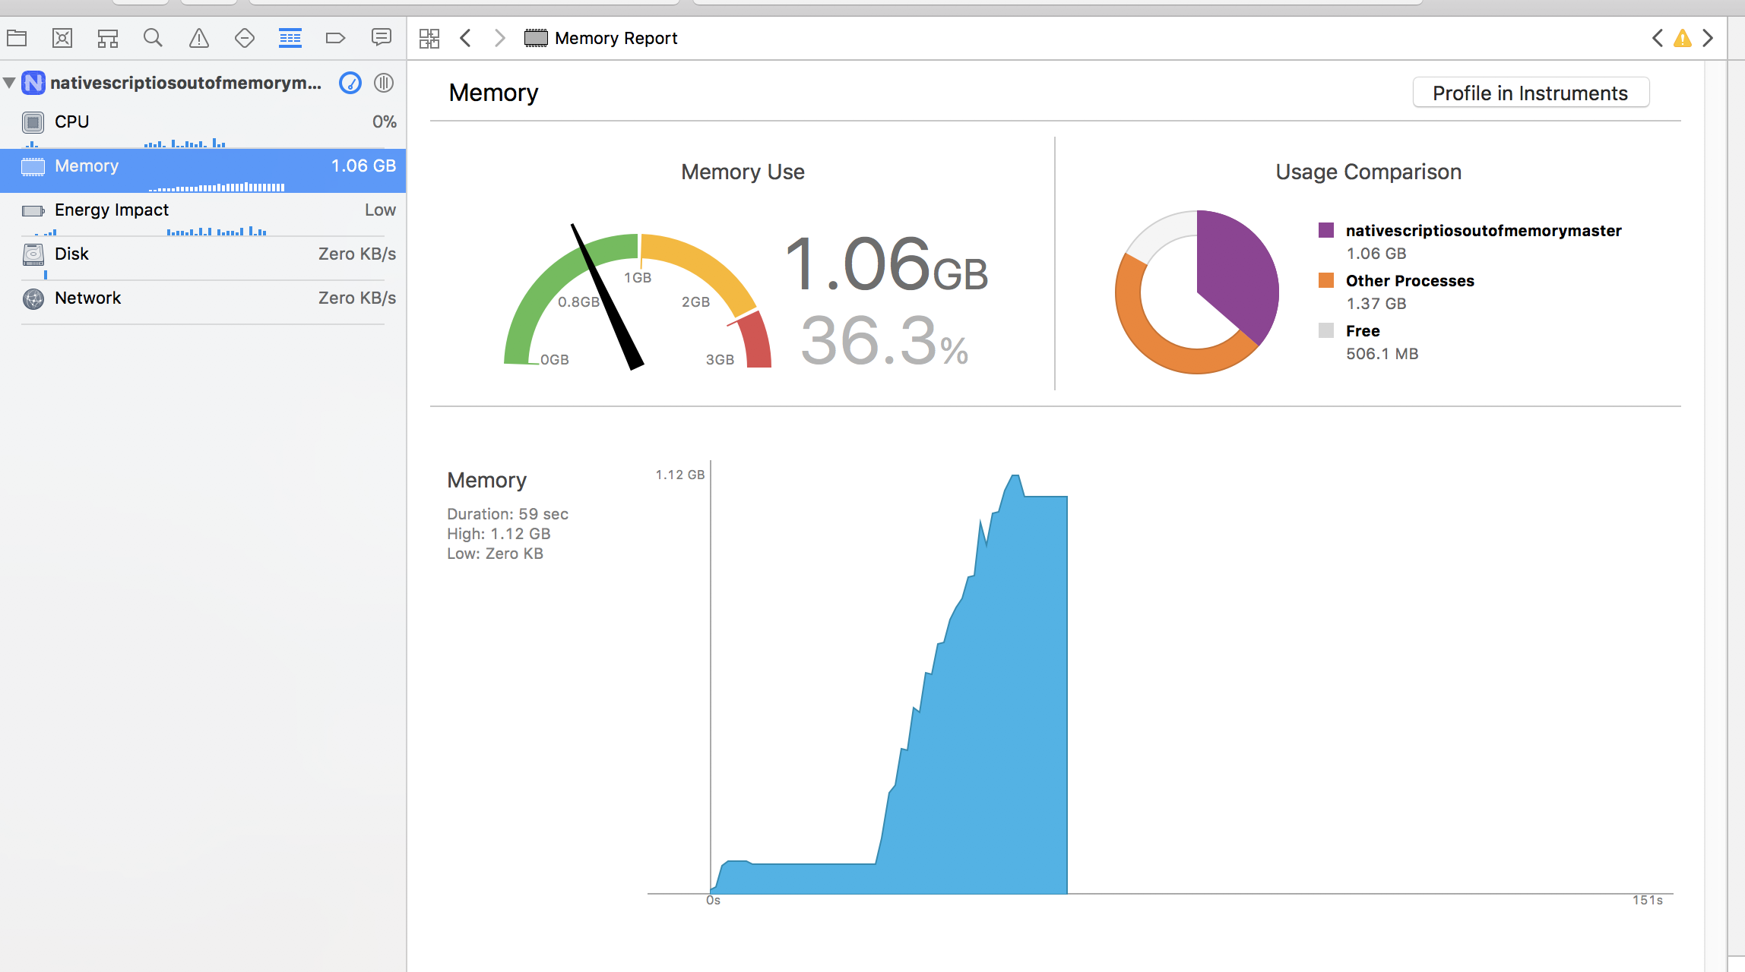Open the Find navigator magnifier icon
Image resolution: width=1745 pixels, height=972 pixels.
tap(153, 38)
